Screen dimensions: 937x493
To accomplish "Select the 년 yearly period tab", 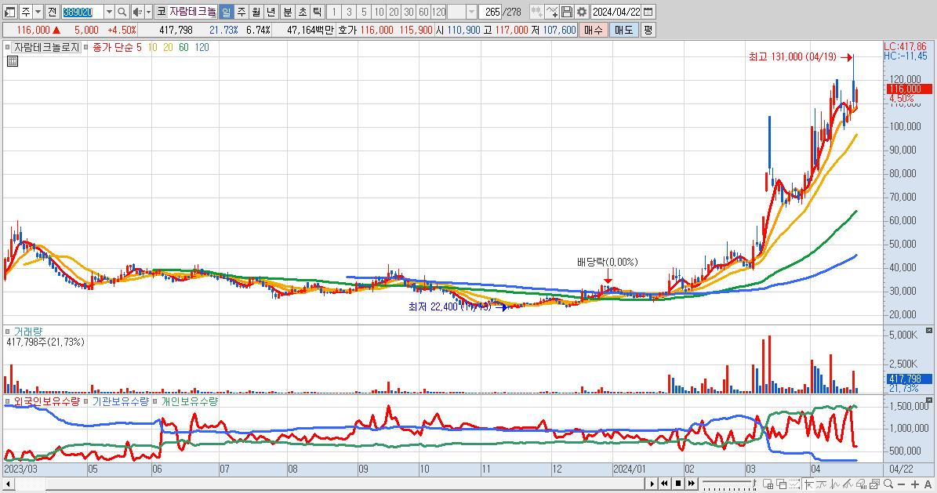I will pos(271,12).
